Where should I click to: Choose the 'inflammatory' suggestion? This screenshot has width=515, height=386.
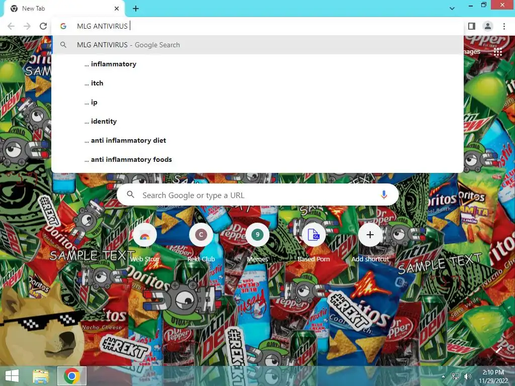click(257, 64)
